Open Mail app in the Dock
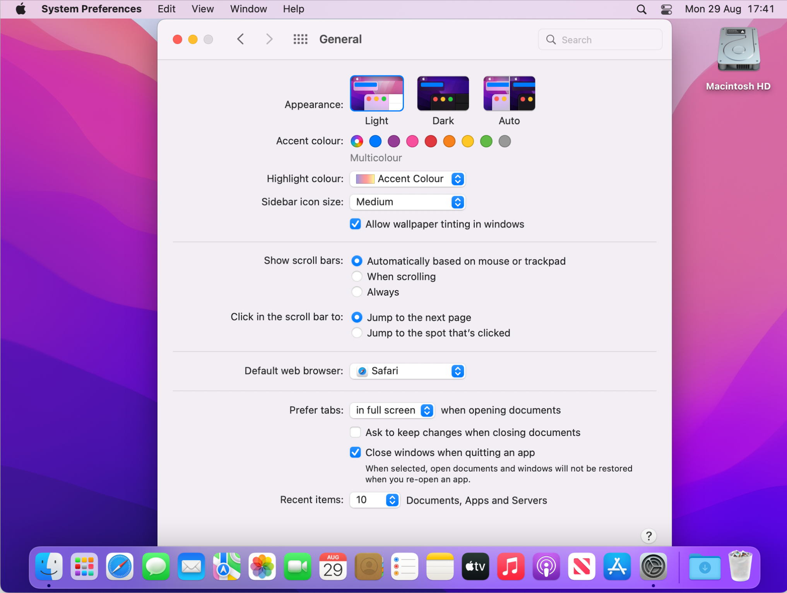 pyautogui.click(x=191, y=566)
